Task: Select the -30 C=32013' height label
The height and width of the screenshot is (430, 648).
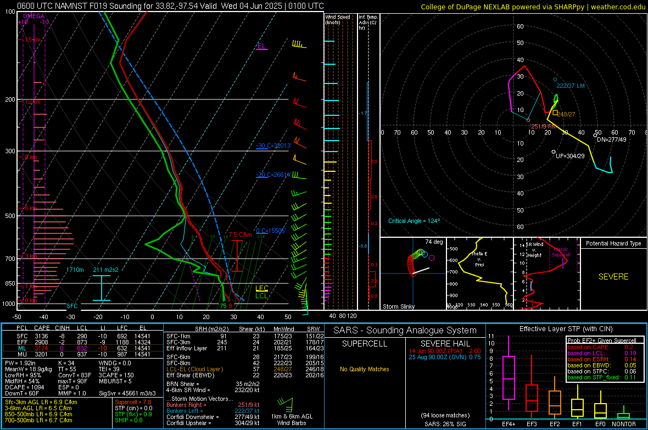Action: pyautogui.click(x=273, y=146)
